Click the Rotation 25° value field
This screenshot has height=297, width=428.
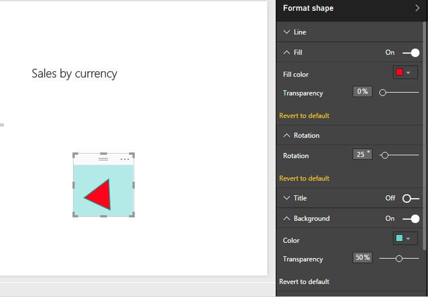[362, 154]
